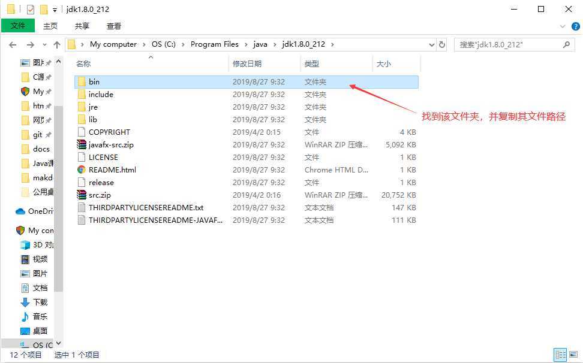The width and height of the screenshot is (583, 363).
Task: Expand chevron after 'Program Files' breadcrumb
Action: (246, 44)
